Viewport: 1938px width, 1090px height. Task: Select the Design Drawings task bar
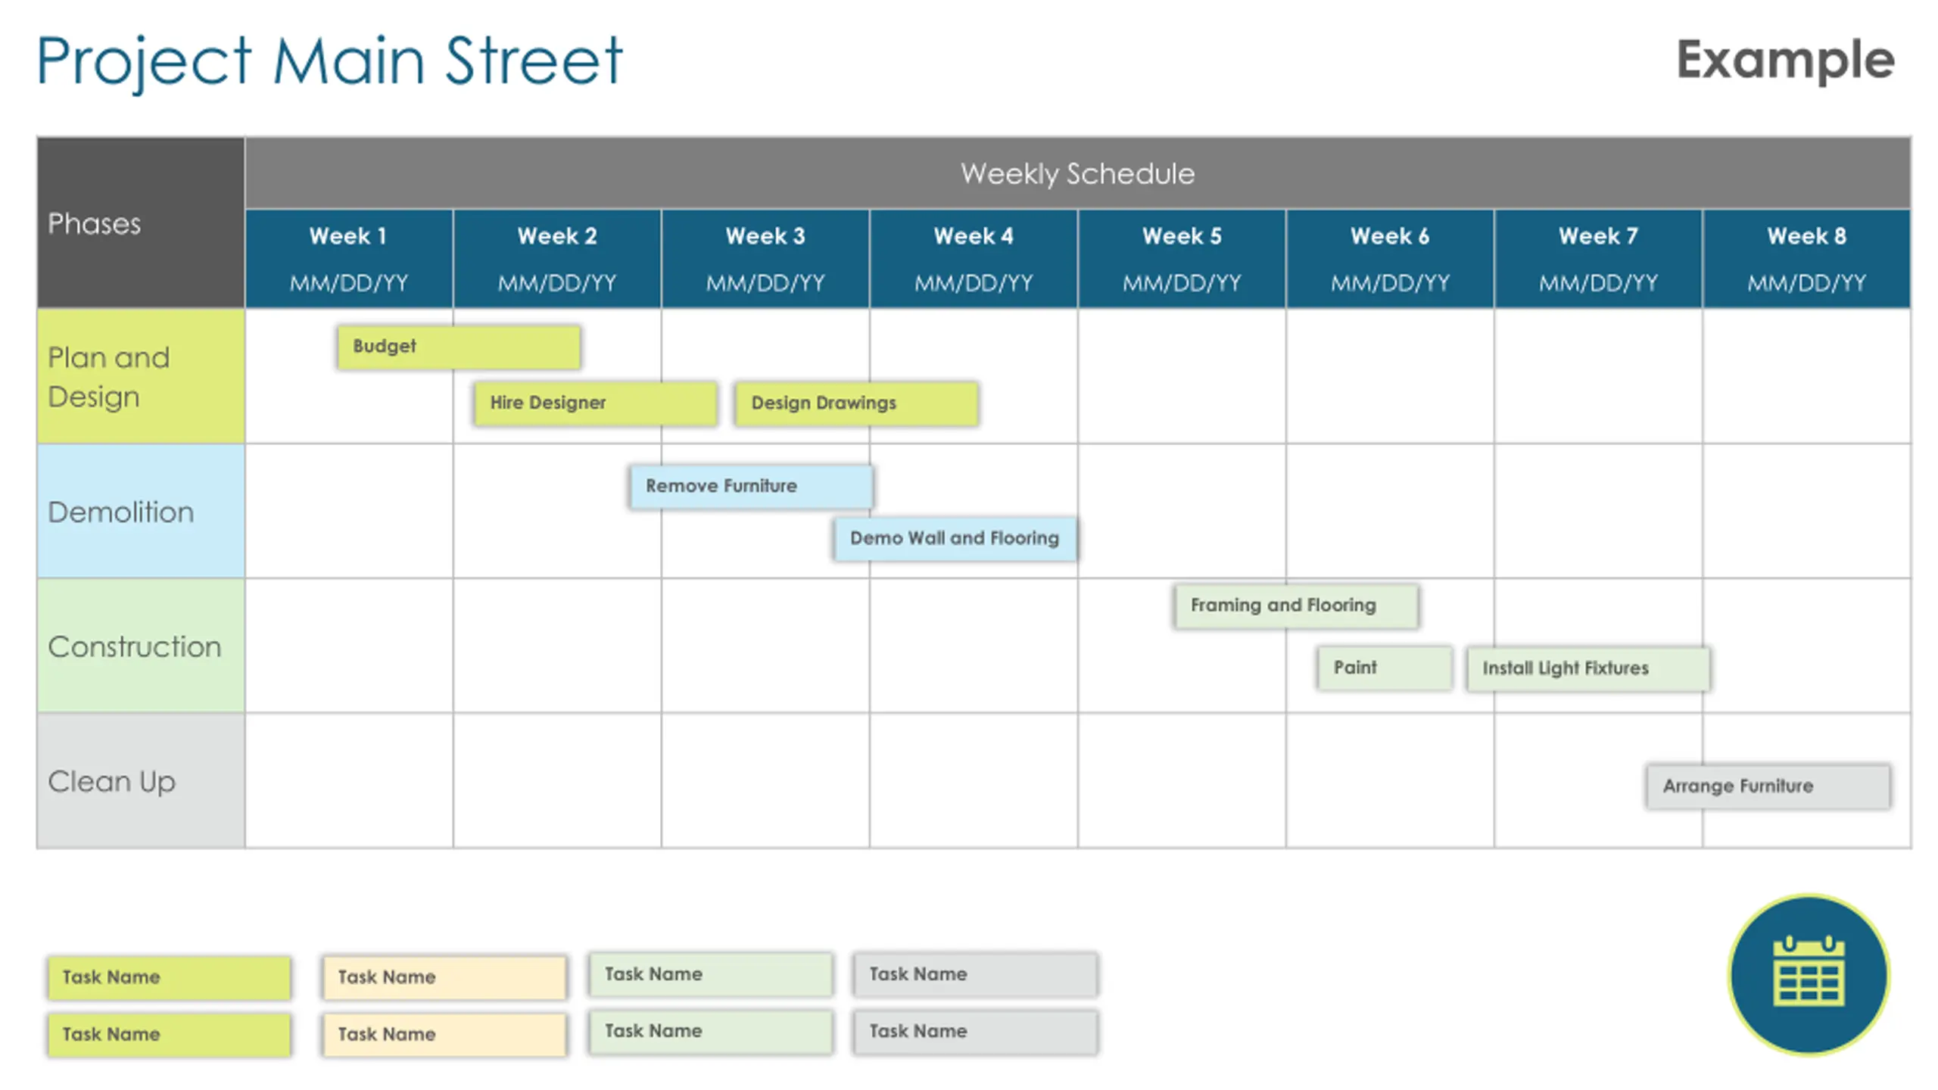[x=856, y=403]
